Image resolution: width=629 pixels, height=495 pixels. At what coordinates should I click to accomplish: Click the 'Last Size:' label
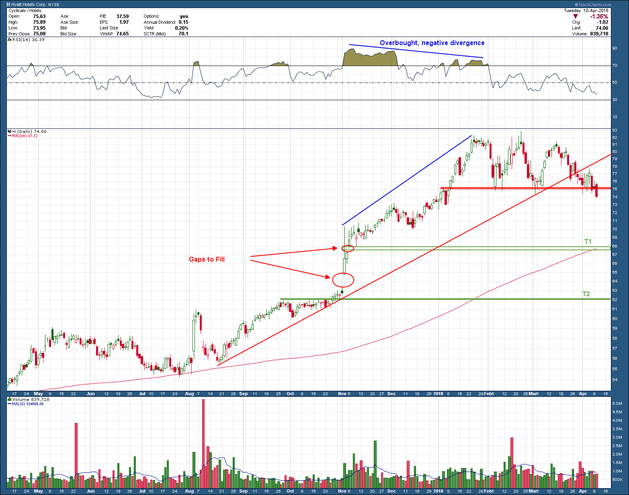109,28
